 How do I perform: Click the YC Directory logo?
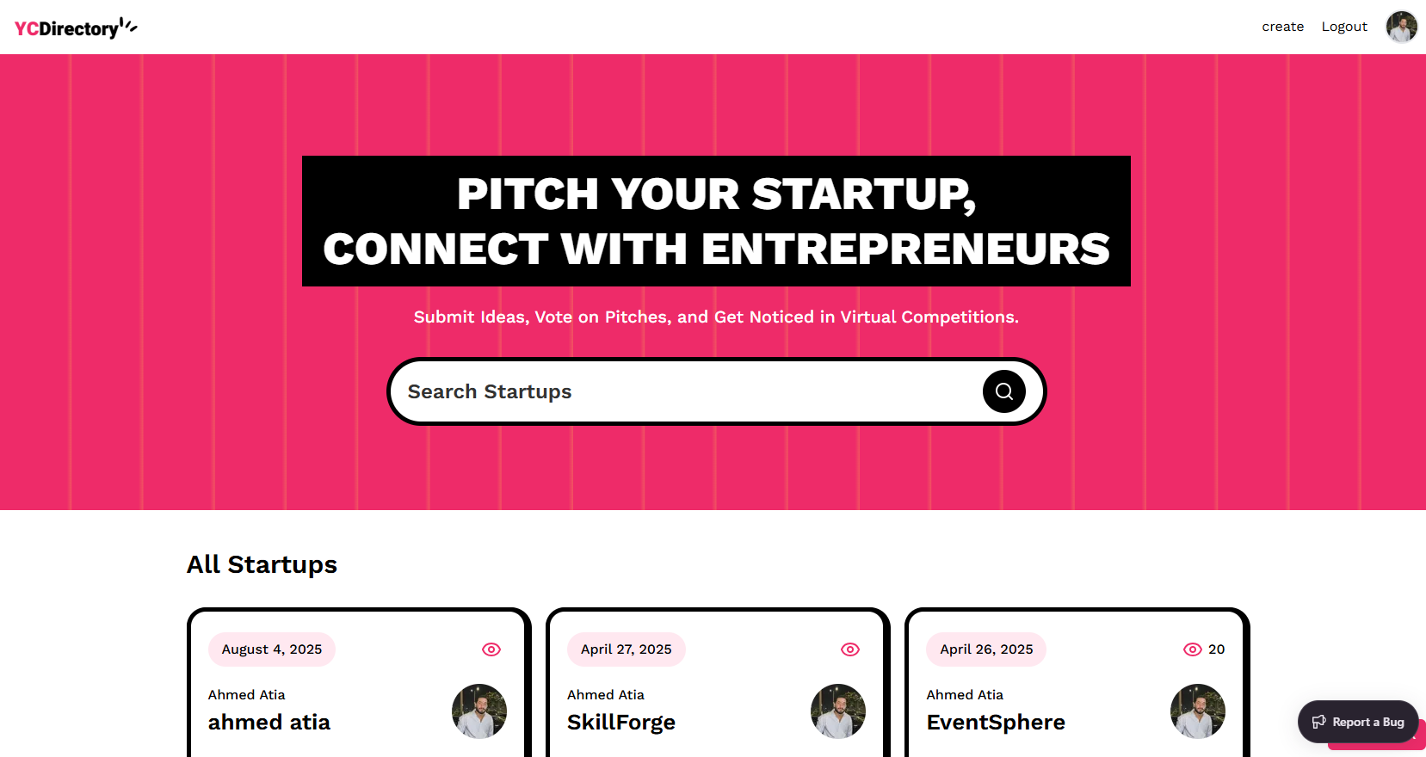[76, 28]
